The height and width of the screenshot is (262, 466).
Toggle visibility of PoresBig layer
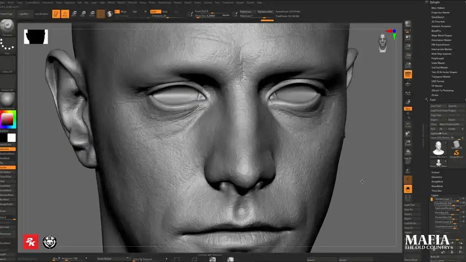click(463, 213)
